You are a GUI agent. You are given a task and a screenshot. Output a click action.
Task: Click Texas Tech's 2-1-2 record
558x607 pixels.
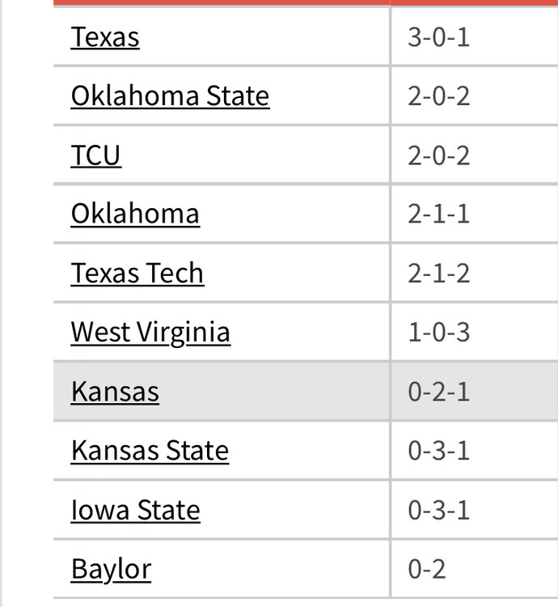[x=438, y=274]
